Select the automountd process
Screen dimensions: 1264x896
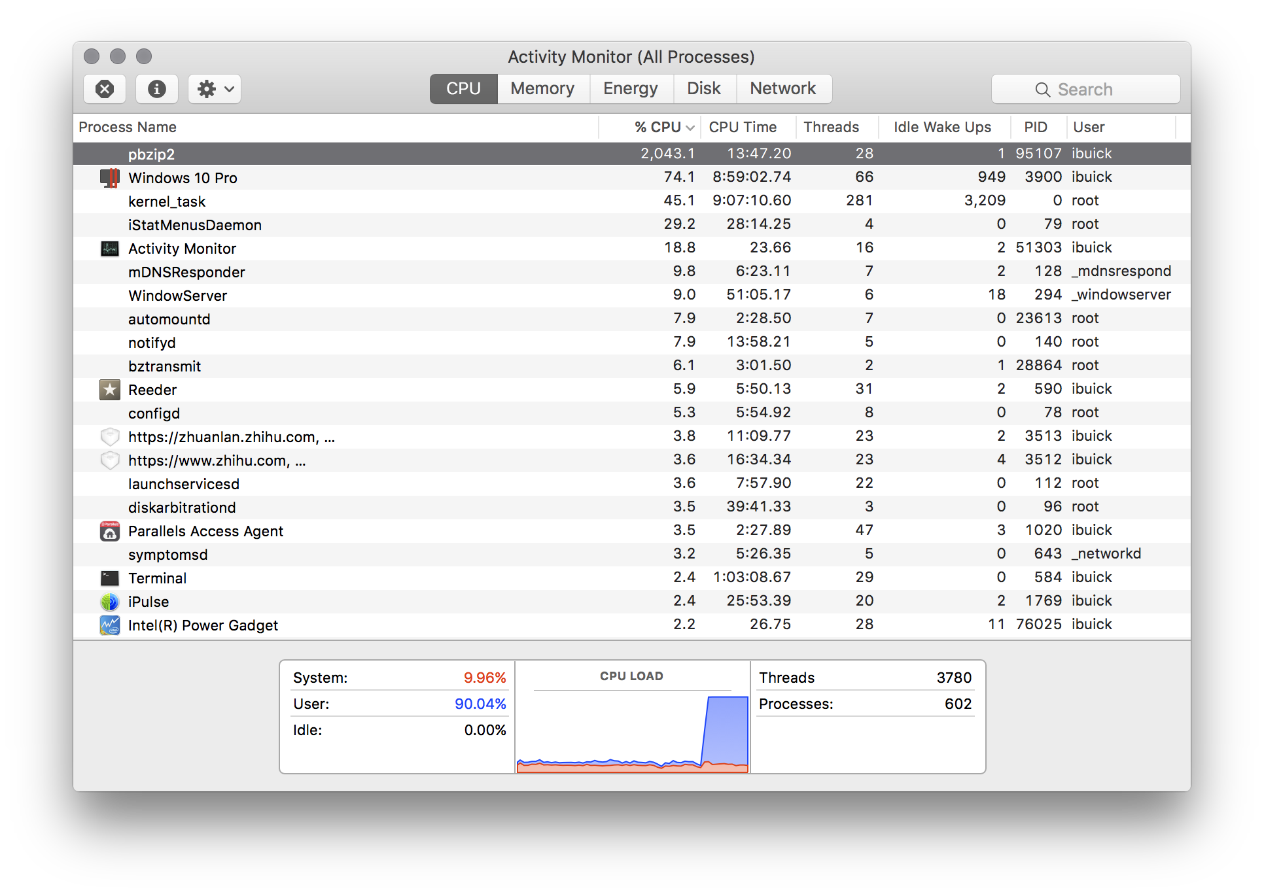[169, 319]
